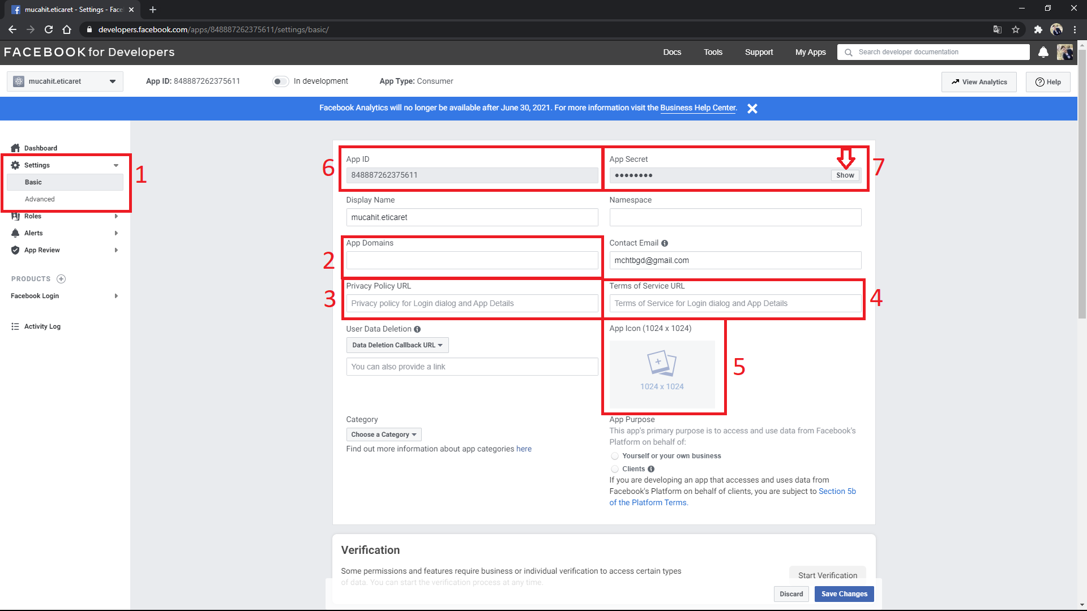The width and height of the screenshot is (1087, 611).
Task: Click the Help button
Action: [x=1048, y=82]
